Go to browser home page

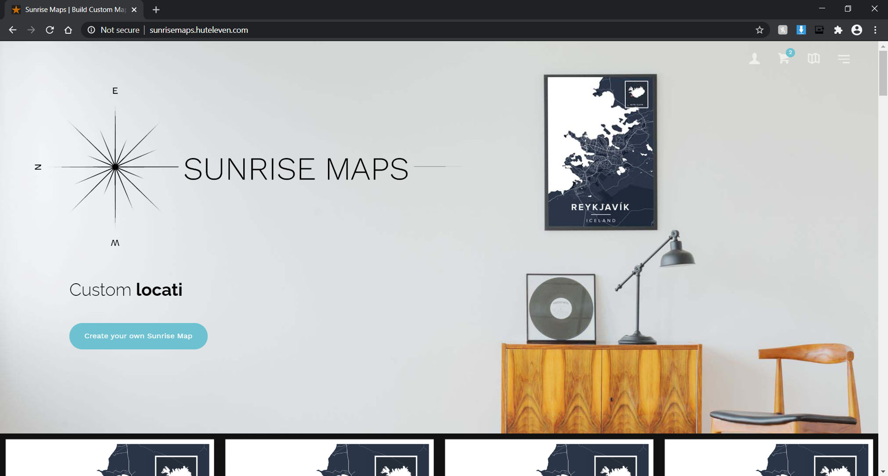68,30
